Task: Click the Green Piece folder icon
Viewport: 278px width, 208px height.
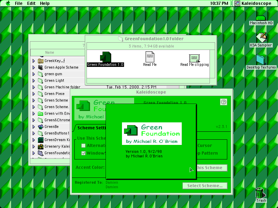Action: tap(41, 94)
